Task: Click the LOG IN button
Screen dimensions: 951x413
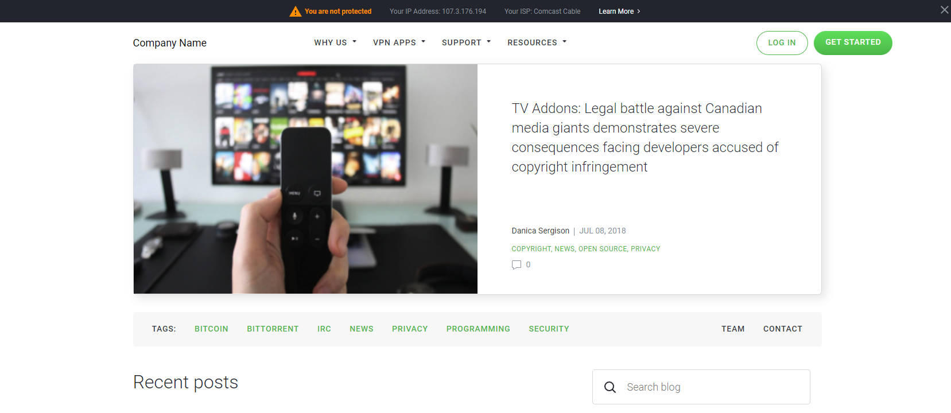Action: click(782, 43)
